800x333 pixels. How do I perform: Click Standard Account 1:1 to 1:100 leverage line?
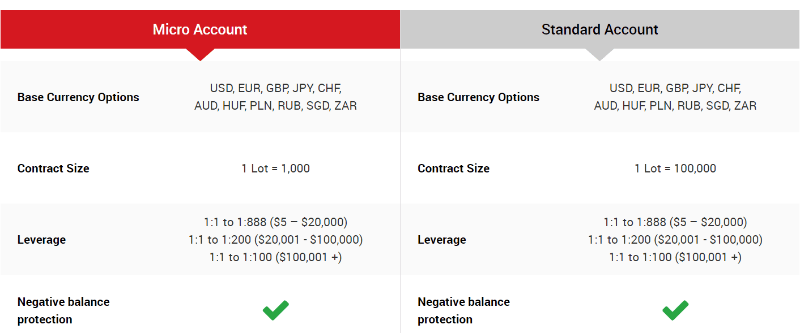675,257
